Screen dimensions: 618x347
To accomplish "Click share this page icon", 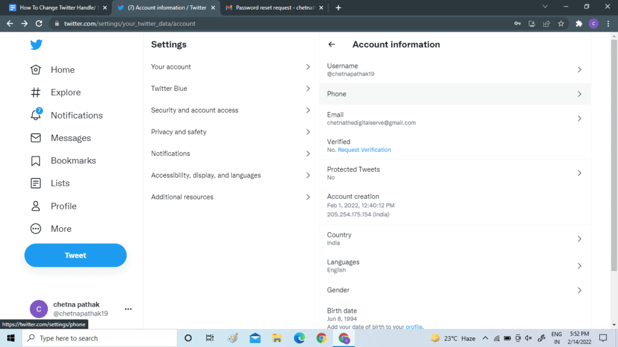I will tap(546, 23).
